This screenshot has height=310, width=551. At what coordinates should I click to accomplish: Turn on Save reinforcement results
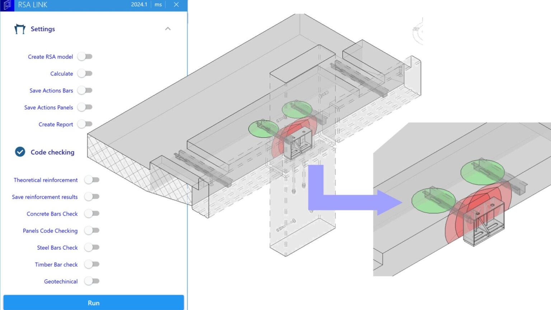[92, 197]
